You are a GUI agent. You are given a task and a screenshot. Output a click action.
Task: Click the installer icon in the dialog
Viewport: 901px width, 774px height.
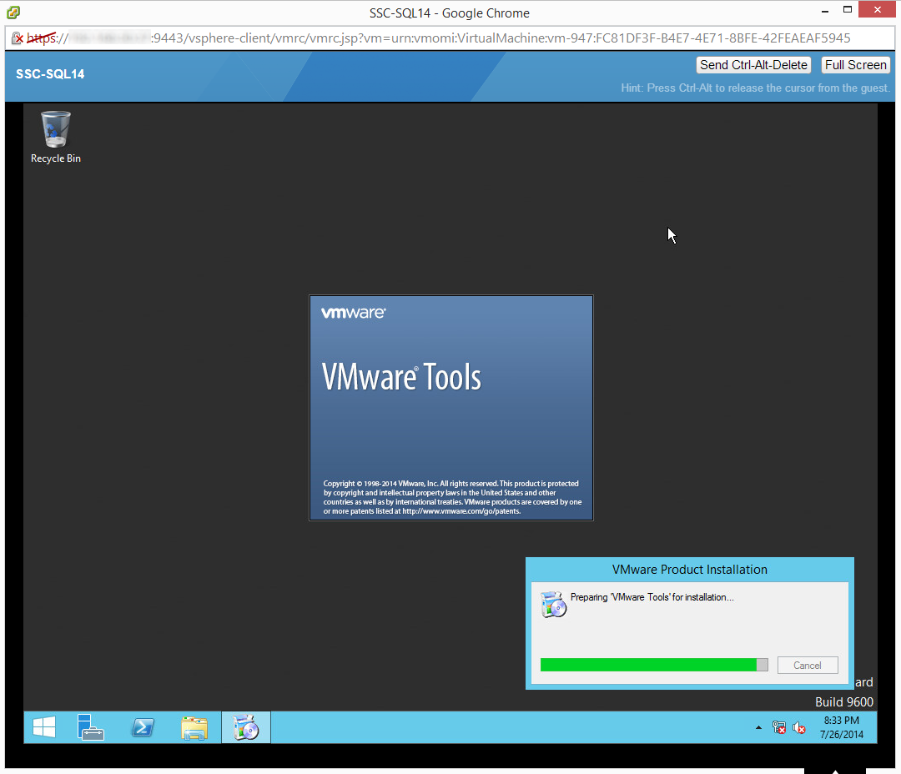point(553,604)
